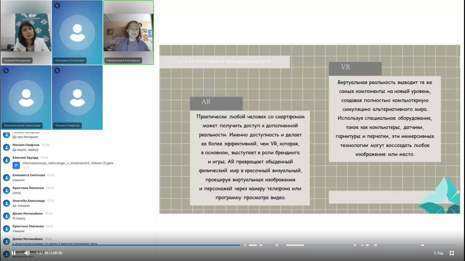The height and width of the screenshot is (261, 465).
Task: Click muted microphone icon on Вознесенский Александр tile
Action: pos(6,70)
